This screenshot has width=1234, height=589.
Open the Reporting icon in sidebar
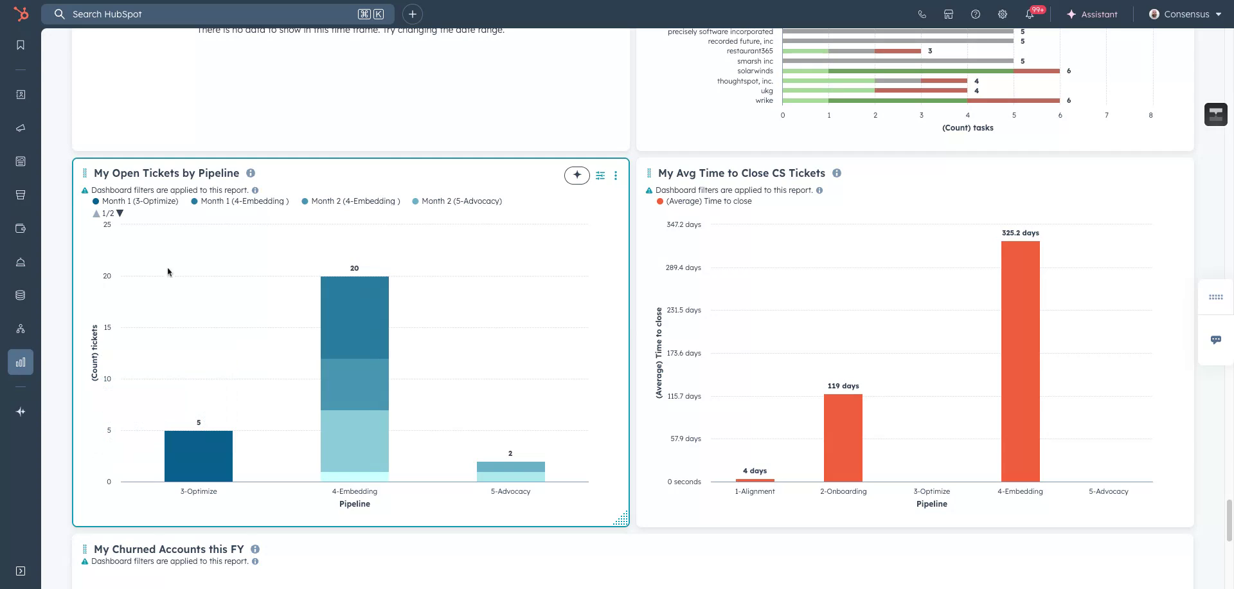[x=21, y=362]
